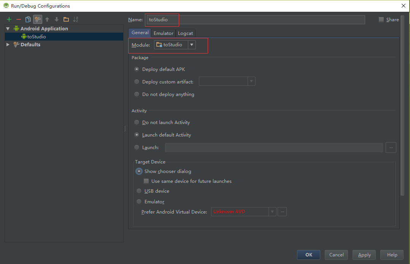Move configuration down with arrow icon

pos(57,19)
